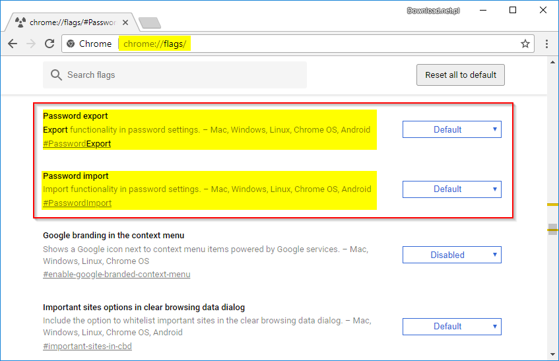559x361 pixels.
Task: Click the Password import heading
Action: (x=76, y=176)
